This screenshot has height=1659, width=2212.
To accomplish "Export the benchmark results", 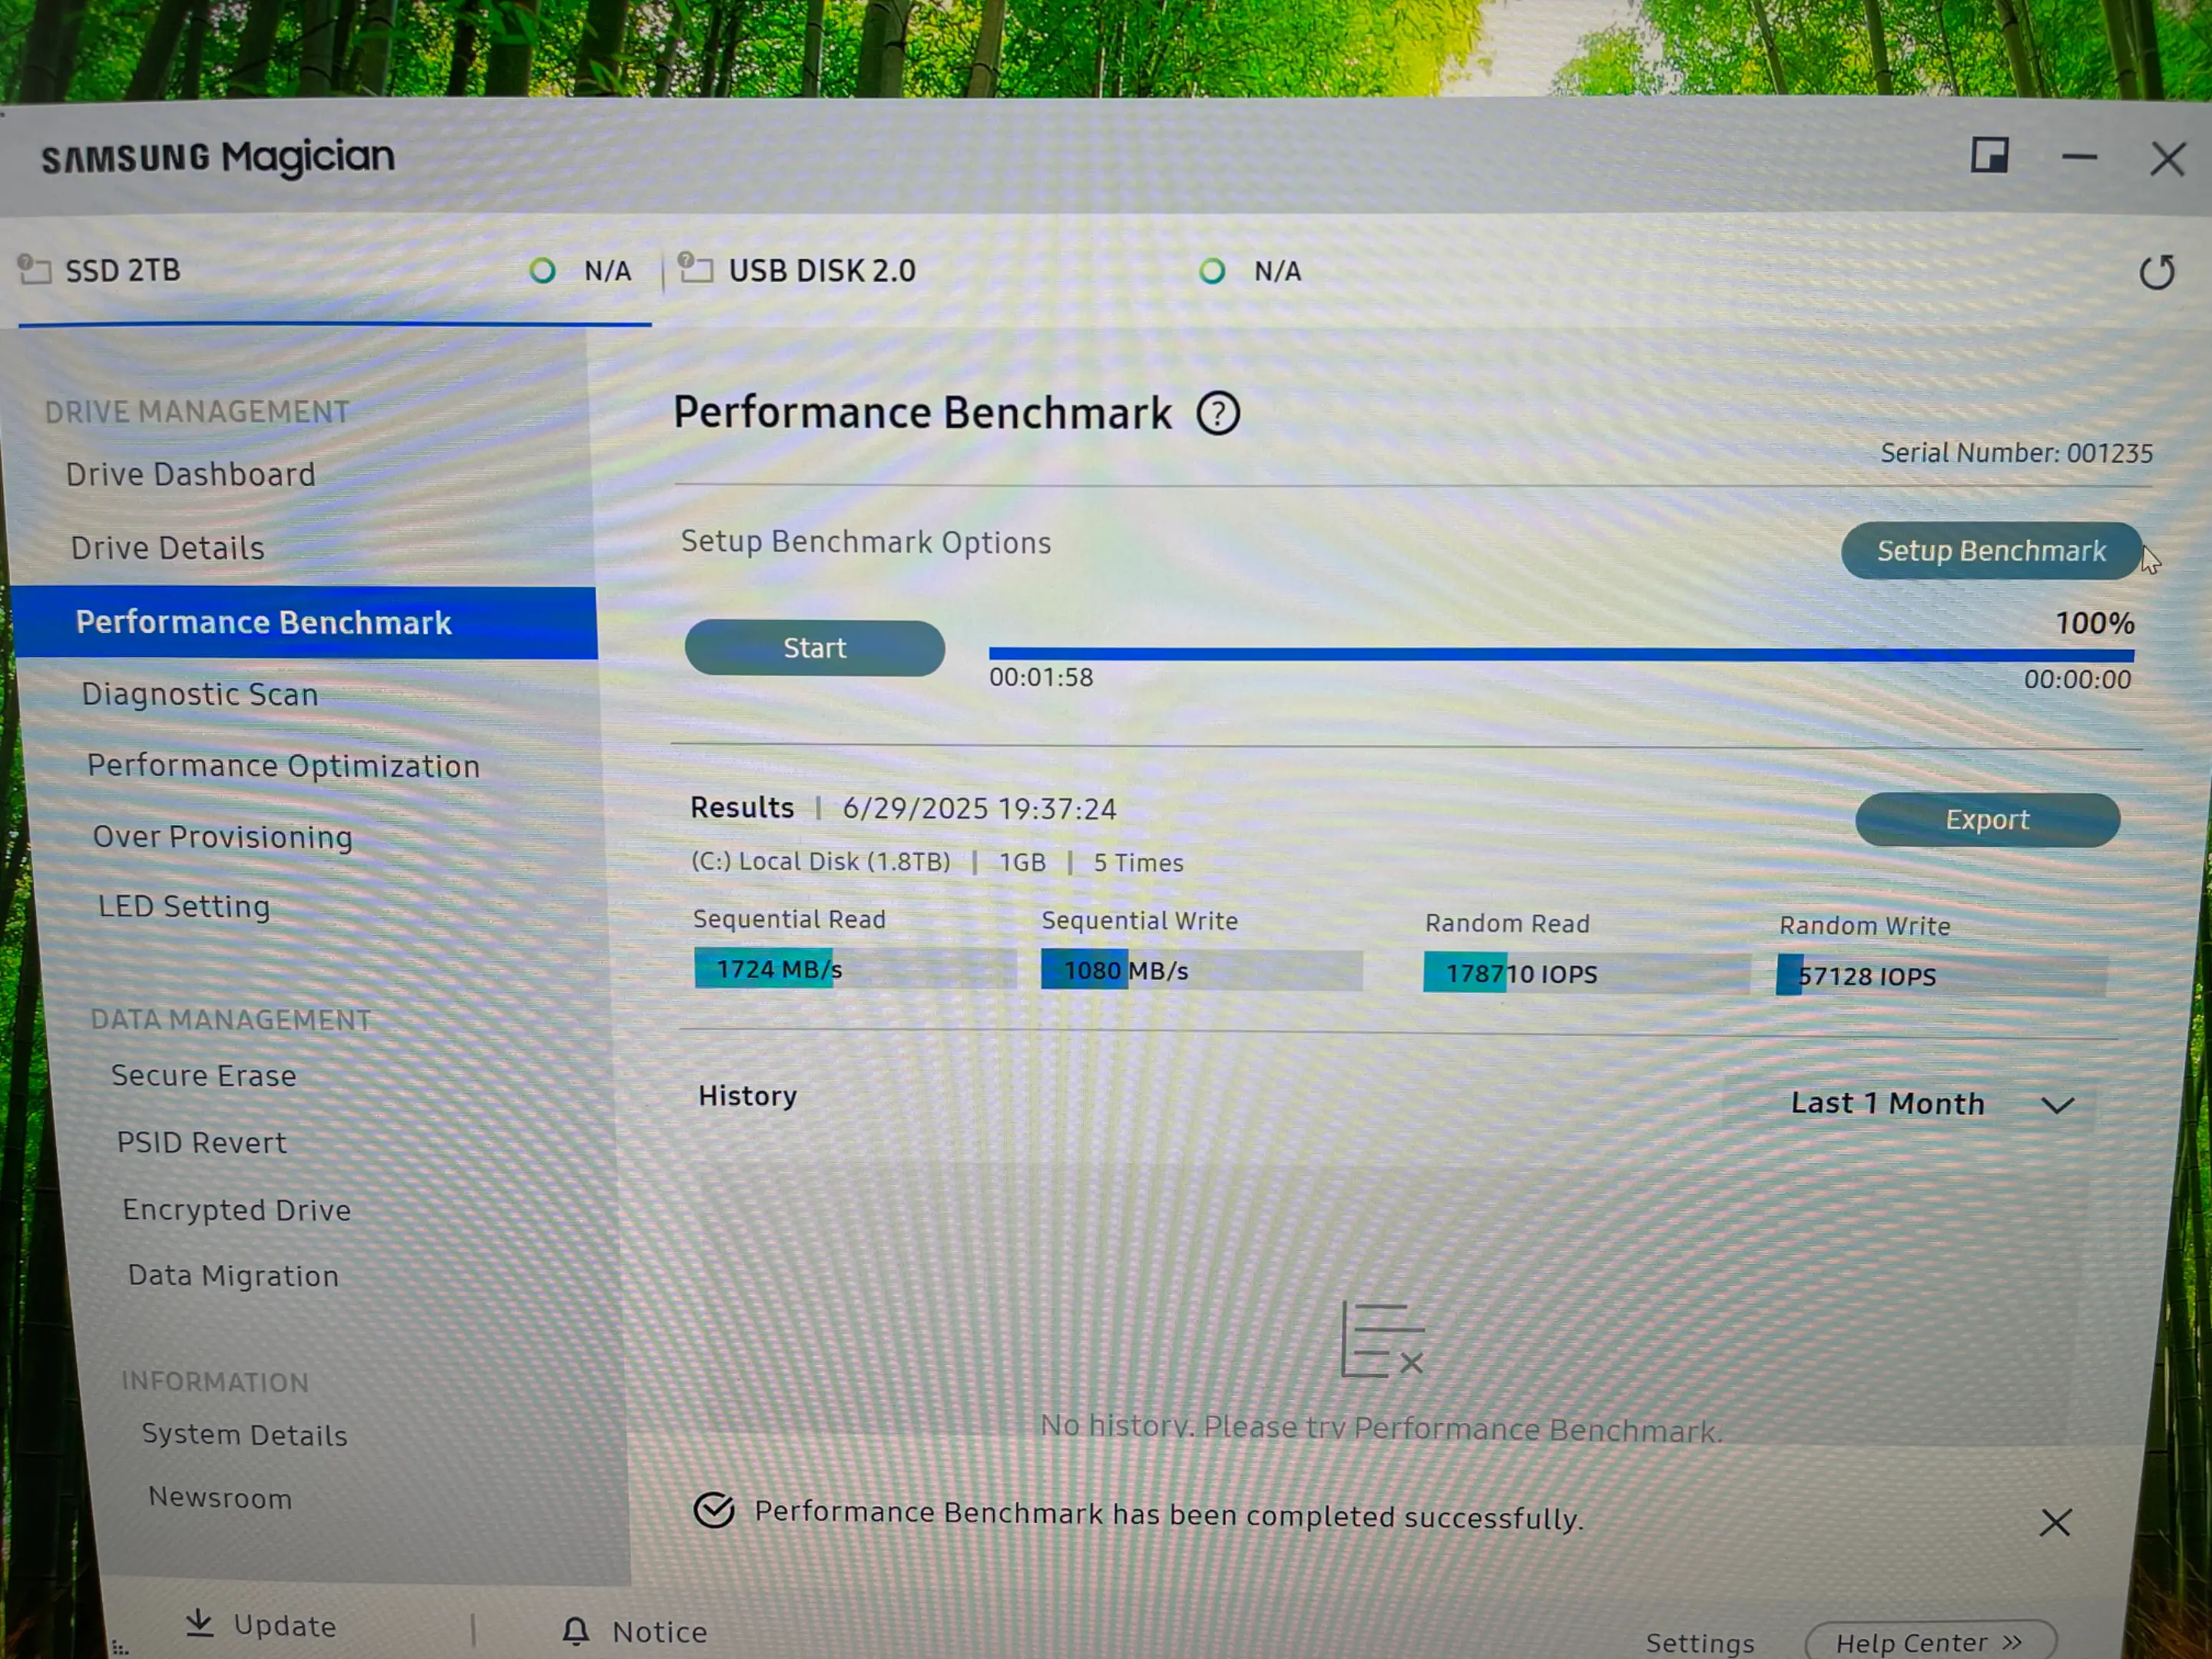I will [x=1987, y=820].
